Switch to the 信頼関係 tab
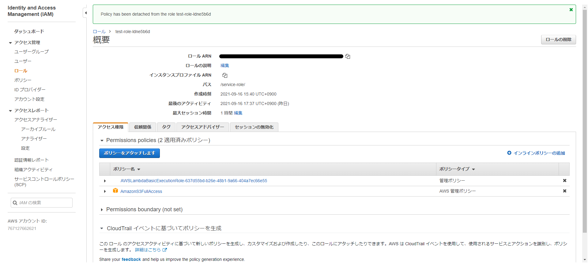This screenshot has height=263, width=588. coord(143,127)
